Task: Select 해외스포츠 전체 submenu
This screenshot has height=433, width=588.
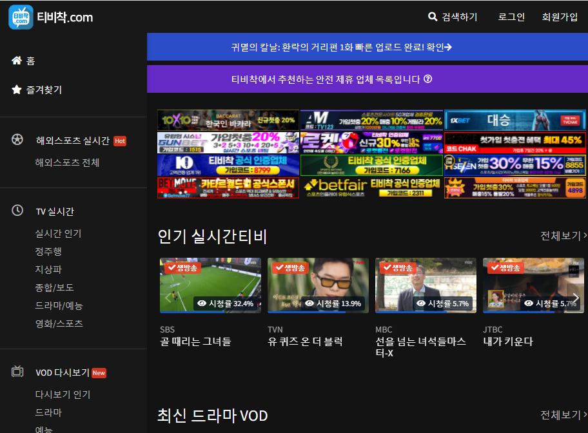Action: pyautogui.click(x=67, y=163)
